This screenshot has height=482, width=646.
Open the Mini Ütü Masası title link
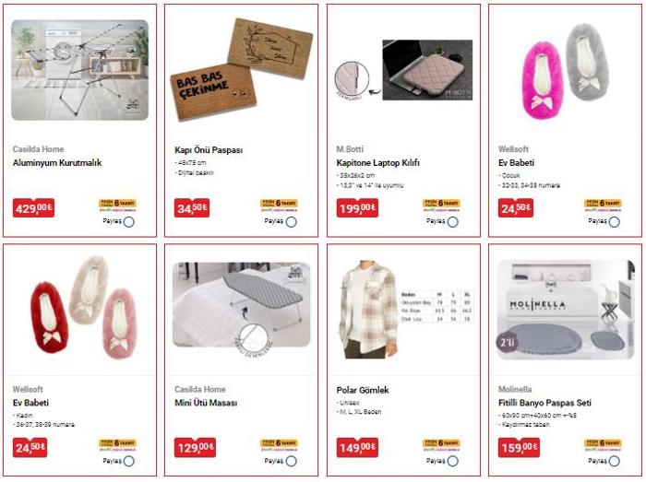[x=206, y=403]
